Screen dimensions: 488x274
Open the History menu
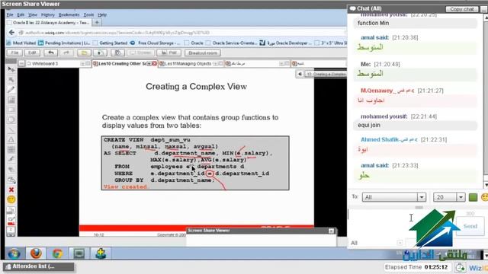[47, 14]
